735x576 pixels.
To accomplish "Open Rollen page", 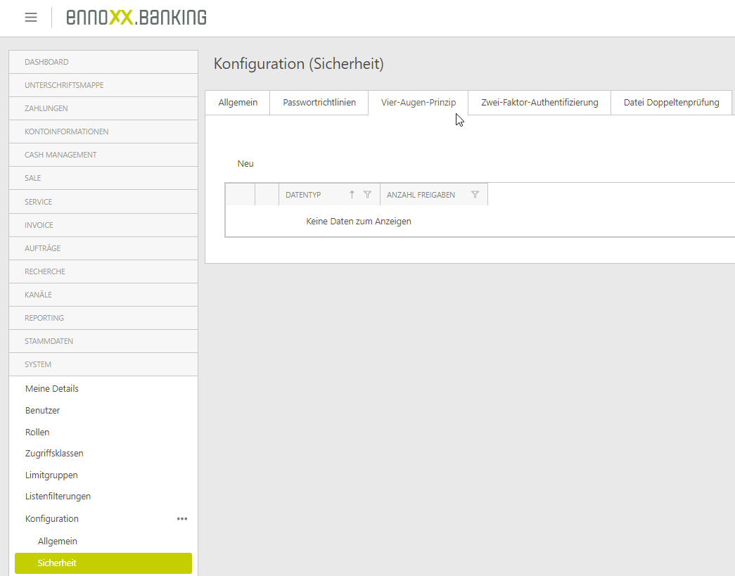I will click(x=37, y=432).
